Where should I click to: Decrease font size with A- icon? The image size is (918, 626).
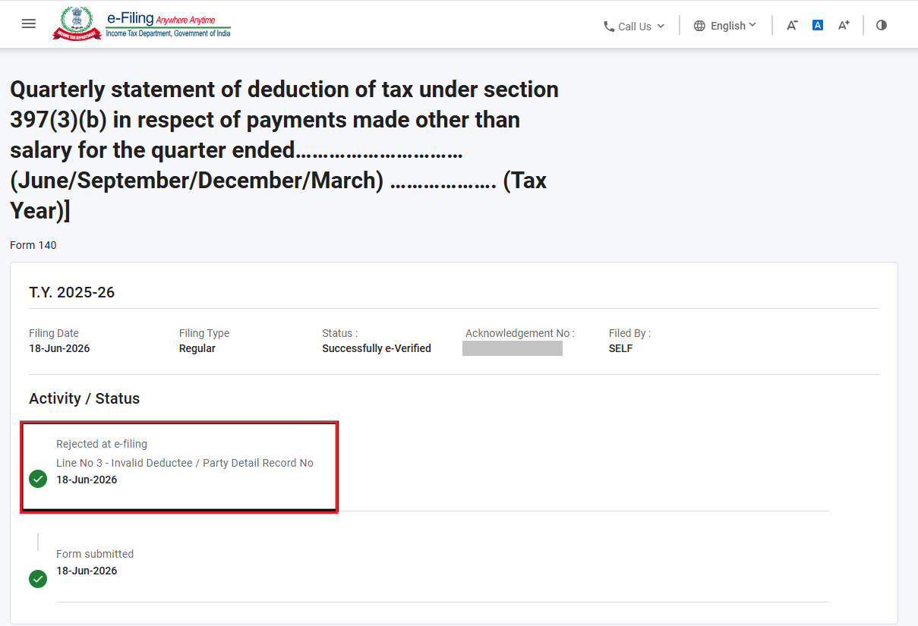tap(792, 25)
